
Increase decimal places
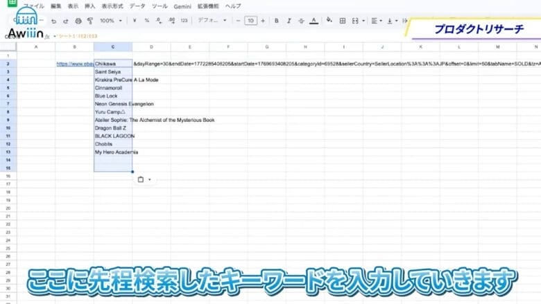(x=171, y=21)
